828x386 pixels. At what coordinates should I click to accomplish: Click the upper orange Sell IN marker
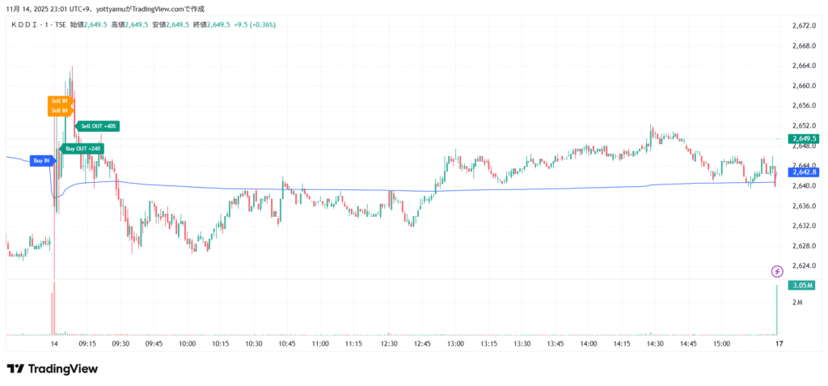coord(60,101)
